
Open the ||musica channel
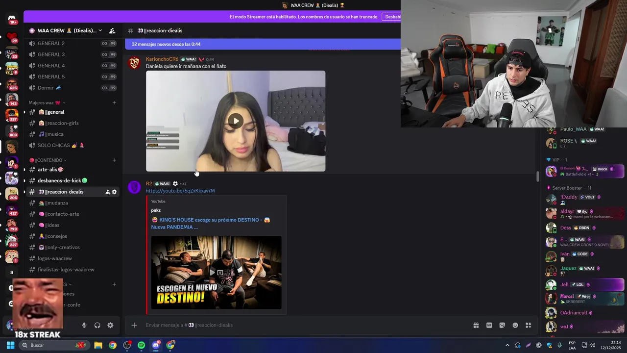click(x=72, y=134)
